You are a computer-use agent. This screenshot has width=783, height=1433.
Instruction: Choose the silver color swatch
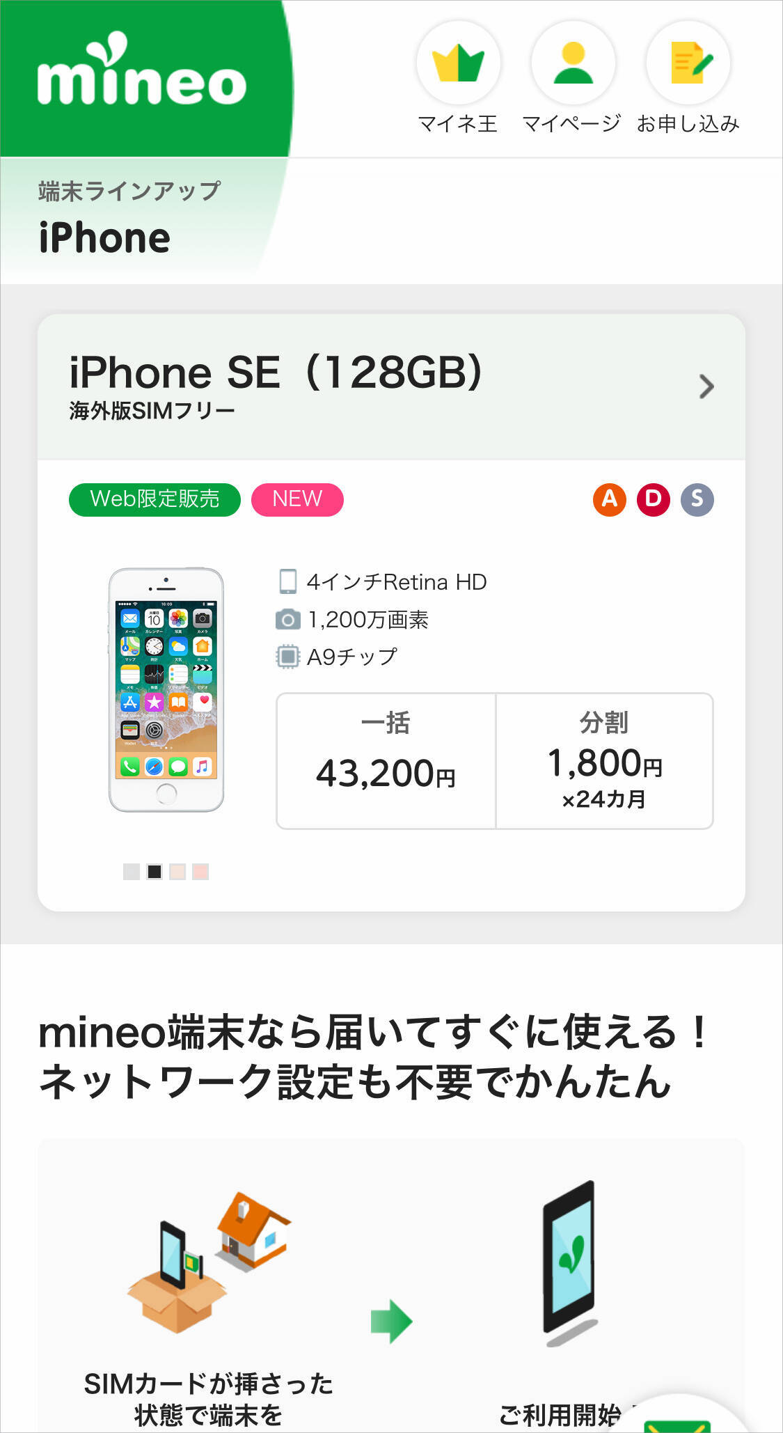[132, 872]
